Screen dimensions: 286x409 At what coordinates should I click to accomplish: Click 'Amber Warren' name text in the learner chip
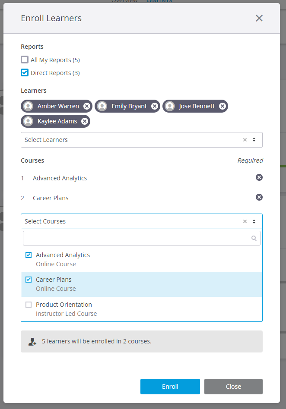[x=58, y=106]
